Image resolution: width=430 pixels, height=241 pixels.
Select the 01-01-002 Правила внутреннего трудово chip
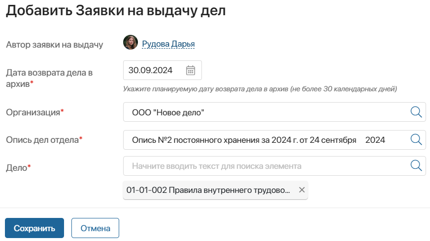point(208,190)
